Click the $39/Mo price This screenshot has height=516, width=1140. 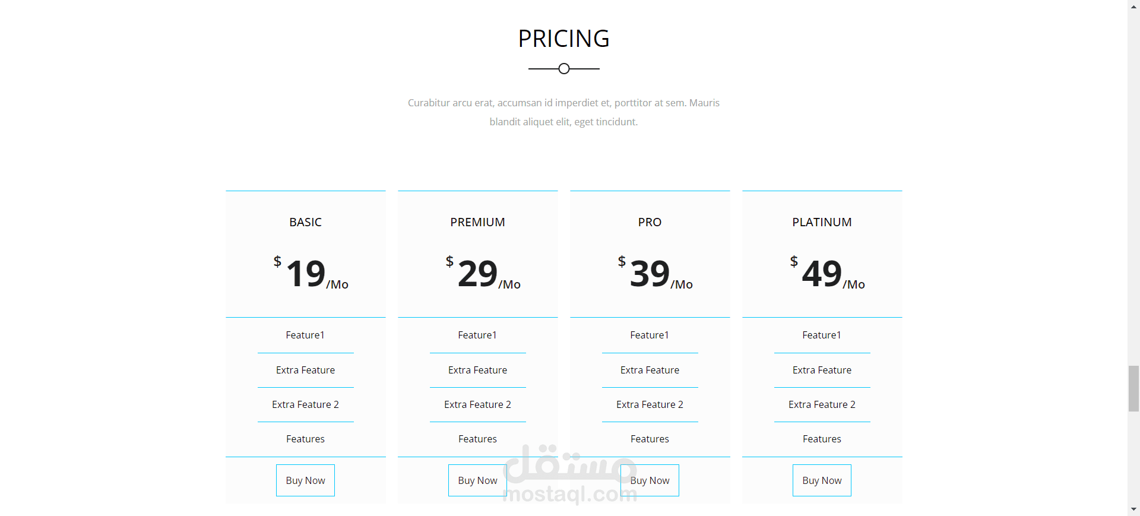tap(655, 273)
